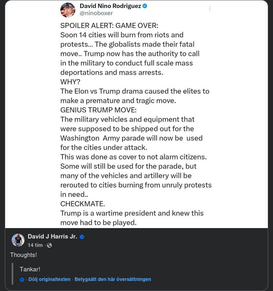Image resolution: width=273 pixels, height=291 pixels.
Task: Click the @ninoboxer handle
Action: pyautogui.click(x=96, y=13)
